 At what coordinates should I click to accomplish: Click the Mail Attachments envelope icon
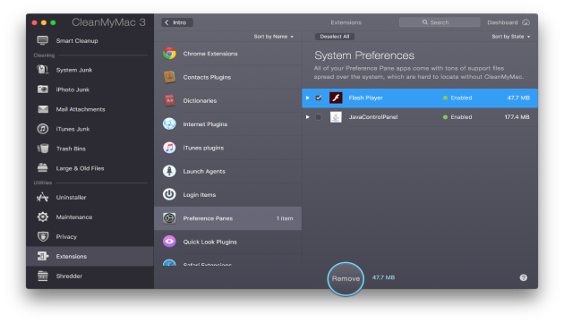click(42, 109)
